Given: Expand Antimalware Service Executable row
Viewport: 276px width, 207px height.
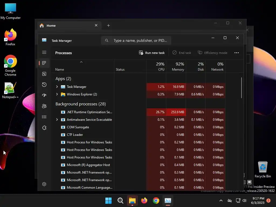Looking at the screenshot, I should [57, 119].
